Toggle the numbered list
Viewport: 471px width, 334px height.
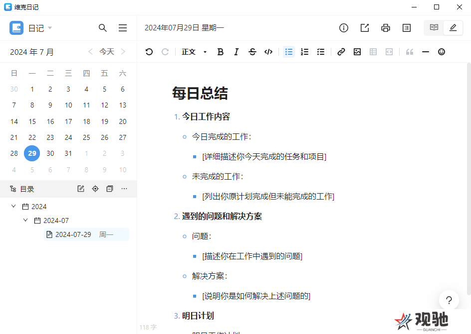coord(304,52)
